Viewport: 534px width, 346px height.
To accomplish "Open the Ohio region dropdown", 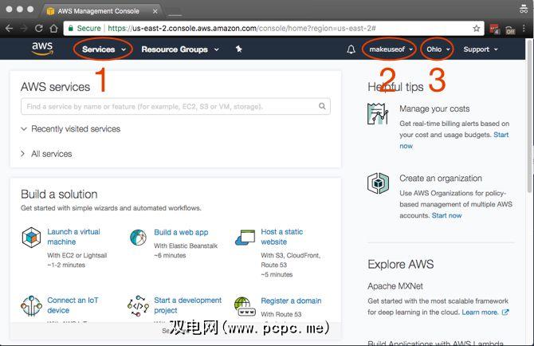I will point(438,49).
